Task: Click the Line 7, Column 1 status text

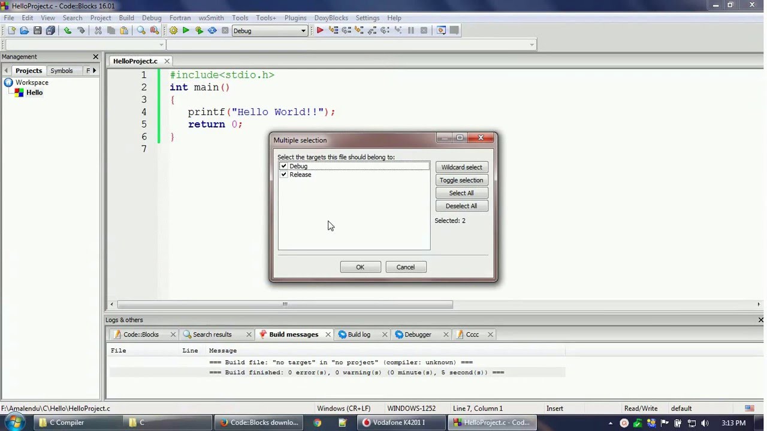Action: 478,408
